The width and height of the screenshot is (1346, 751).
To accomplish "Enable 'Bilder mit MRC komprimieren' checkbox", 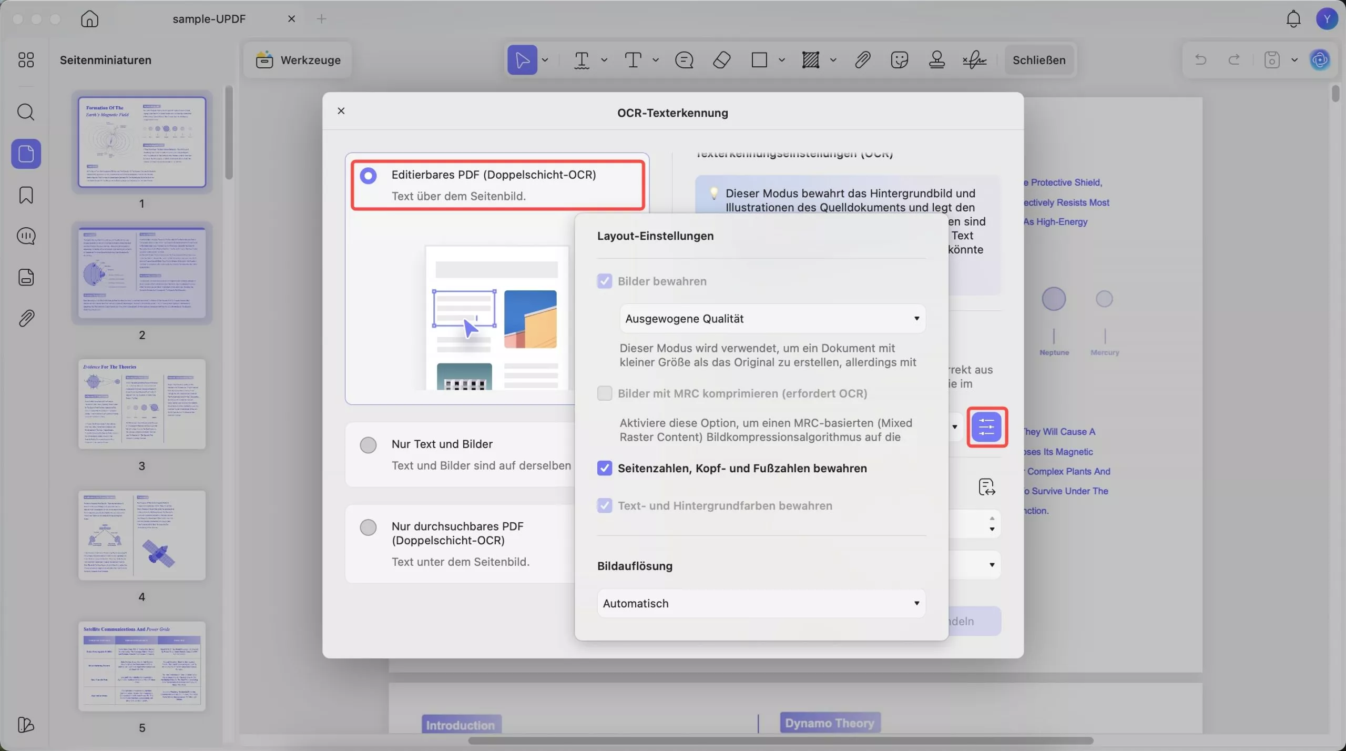I will [605, 393].
